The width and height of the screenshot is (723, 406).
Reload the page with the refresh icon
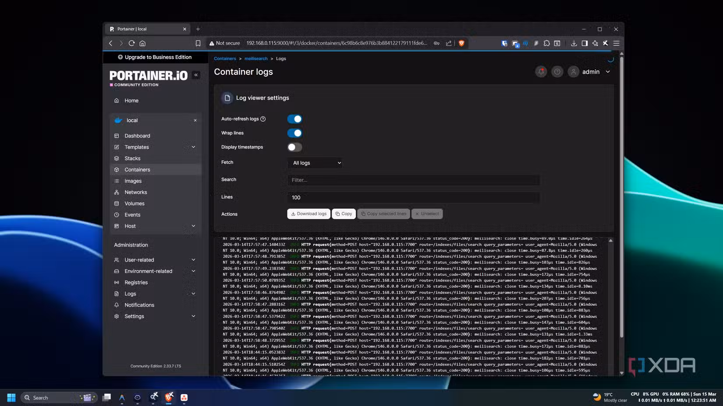coord(131,43)
